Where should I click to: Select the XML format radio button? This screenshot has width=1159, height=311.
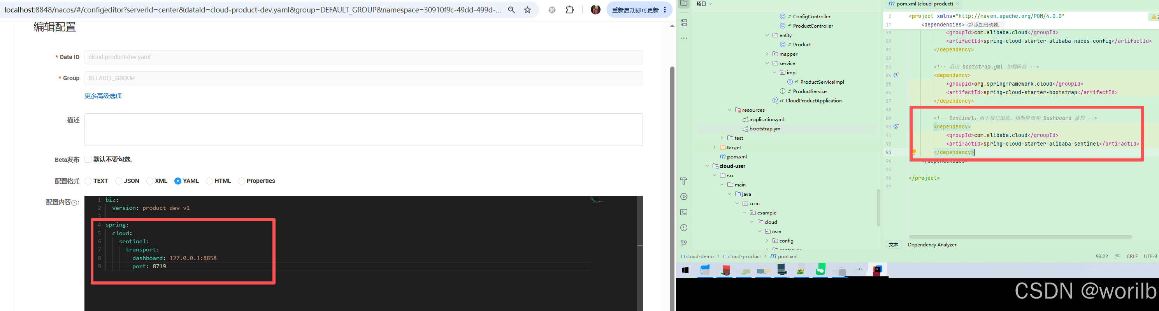150,181
